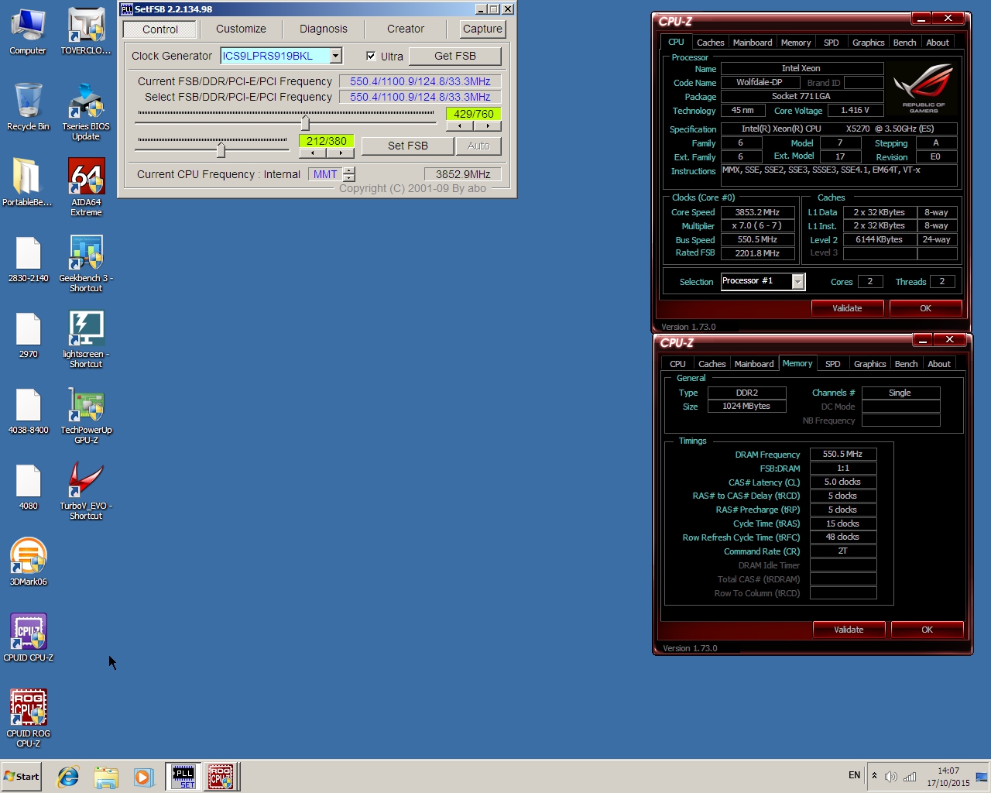The width and height of the screenshot is (991, 793).
Task: Click OK in lower CPU-Z window
Action: coord(927,630)
